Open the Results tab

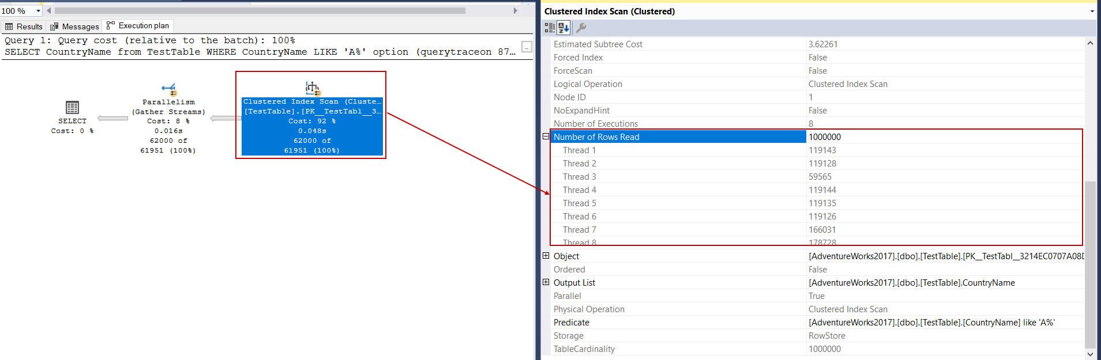point(24,26)
